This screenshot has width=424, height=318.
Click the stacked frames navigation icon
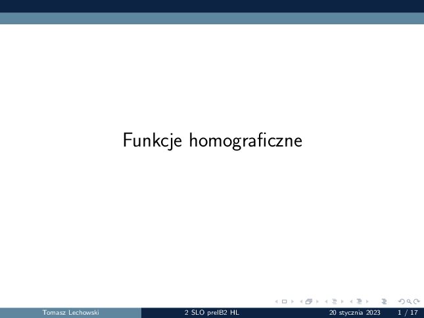coord(309,302)
